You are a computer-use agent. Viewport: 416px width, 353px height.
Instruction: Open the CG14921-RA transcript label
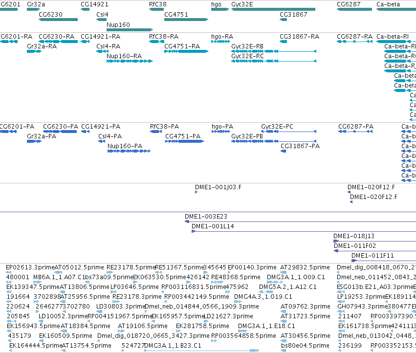[x=101, y=37]
